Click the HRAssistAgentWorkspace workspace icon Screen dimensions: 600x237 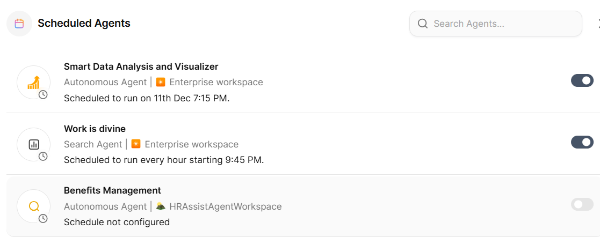tap(160, 206)
